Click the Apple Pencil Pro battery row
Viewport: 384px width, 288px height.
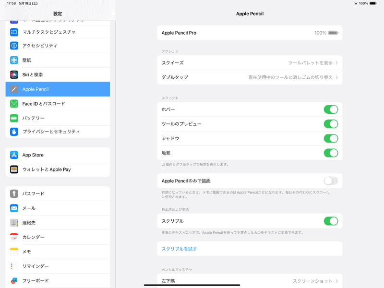(x=250, y=33)
